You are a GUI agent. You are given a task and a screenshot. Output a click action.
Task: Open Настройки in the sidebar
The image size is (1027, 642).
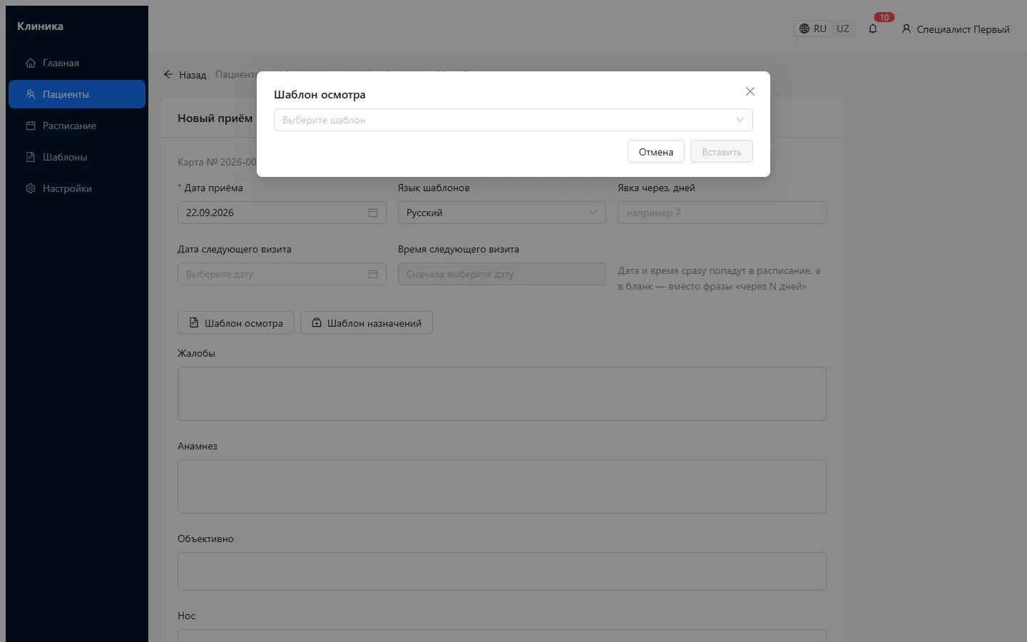point(77,188)
